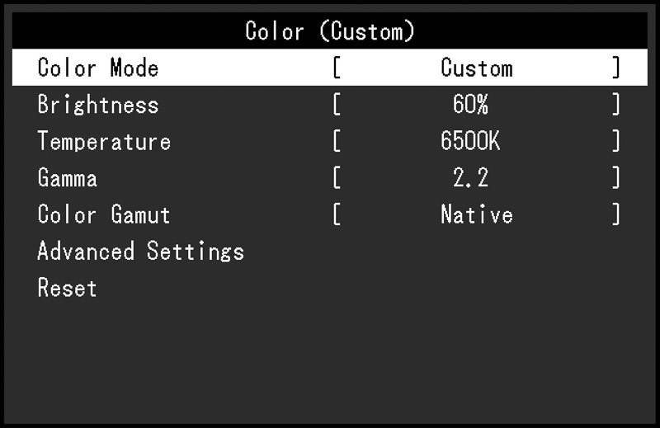Select the Color Mode menu row label
The height and width of the screenshot is (428, 660).
(98, 68)
